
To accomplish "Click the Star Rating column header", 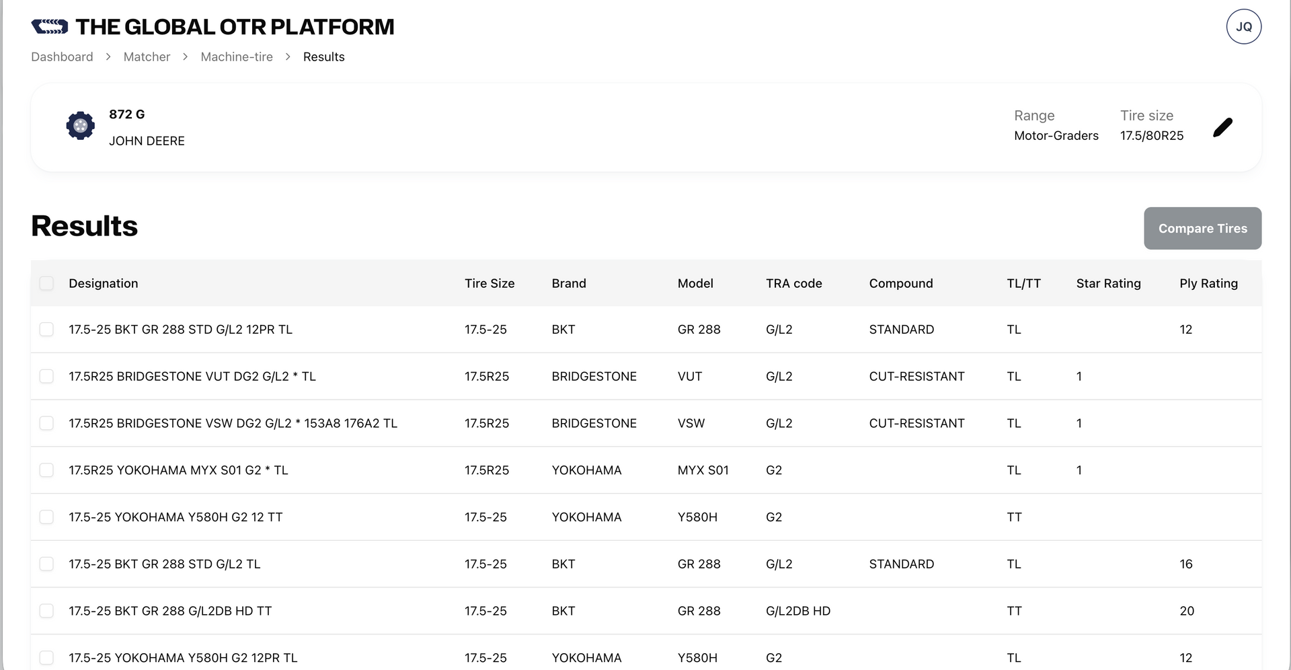I will coord(1109,283).
